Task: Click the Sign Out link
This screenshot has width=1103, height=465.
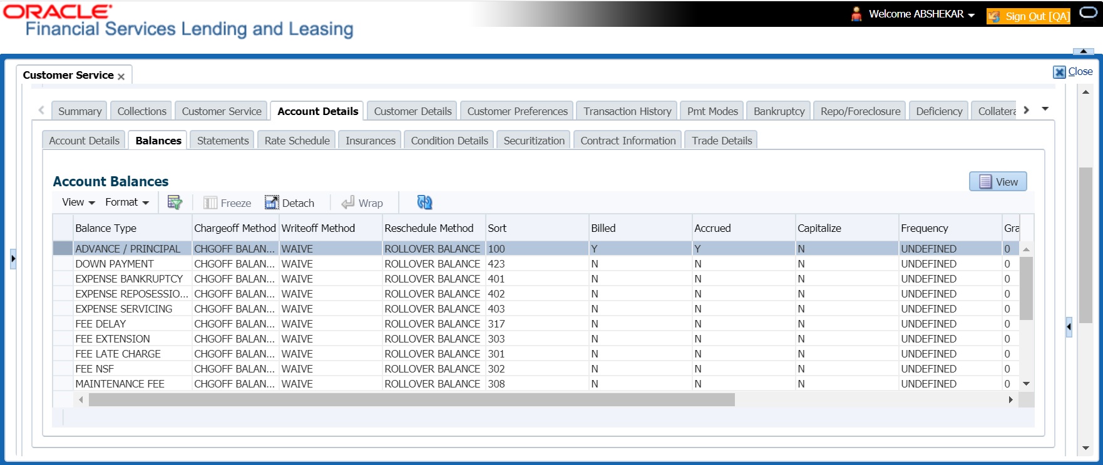Action: [1036, 16]
